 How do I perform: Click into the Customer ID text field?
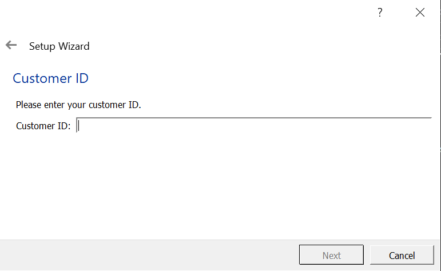pyautogui.click(x=254, y=125)
